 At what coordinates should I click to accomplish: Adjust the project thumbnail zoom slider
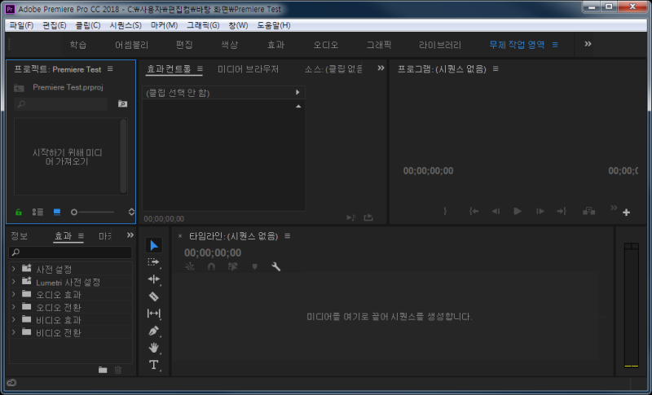(92, 213)
